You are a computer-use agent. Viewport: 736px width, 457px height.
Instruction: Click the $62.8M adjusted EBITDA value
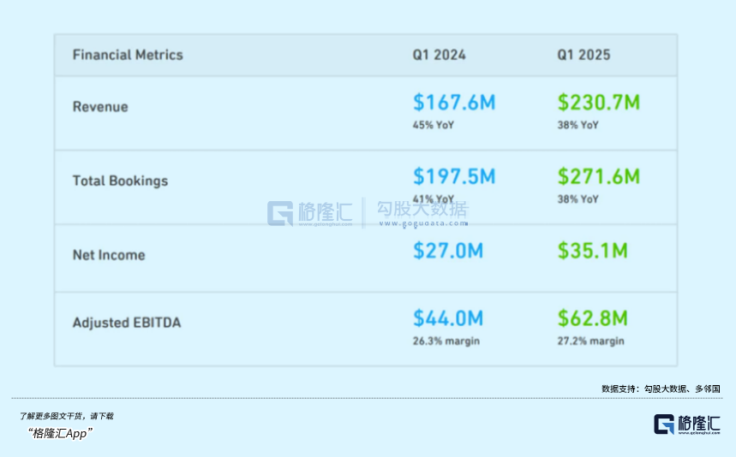tap(592, 318)
